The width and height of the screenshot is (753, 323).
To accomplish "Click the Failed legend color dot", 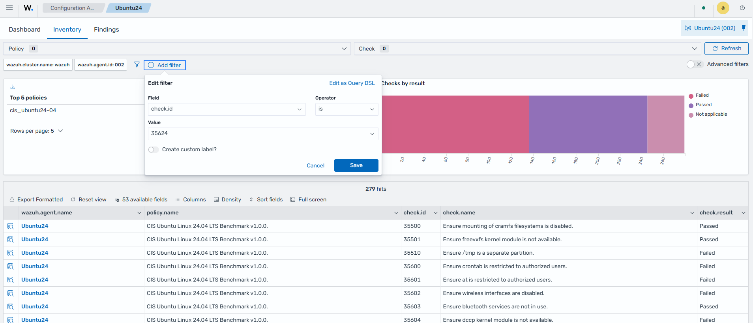I will [x=691, y=96].
